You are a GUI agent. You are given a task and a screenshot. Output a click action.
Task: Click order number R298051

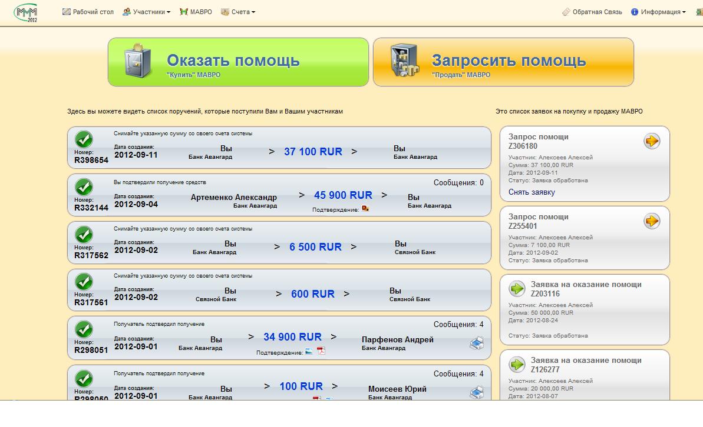click(91, 350)
